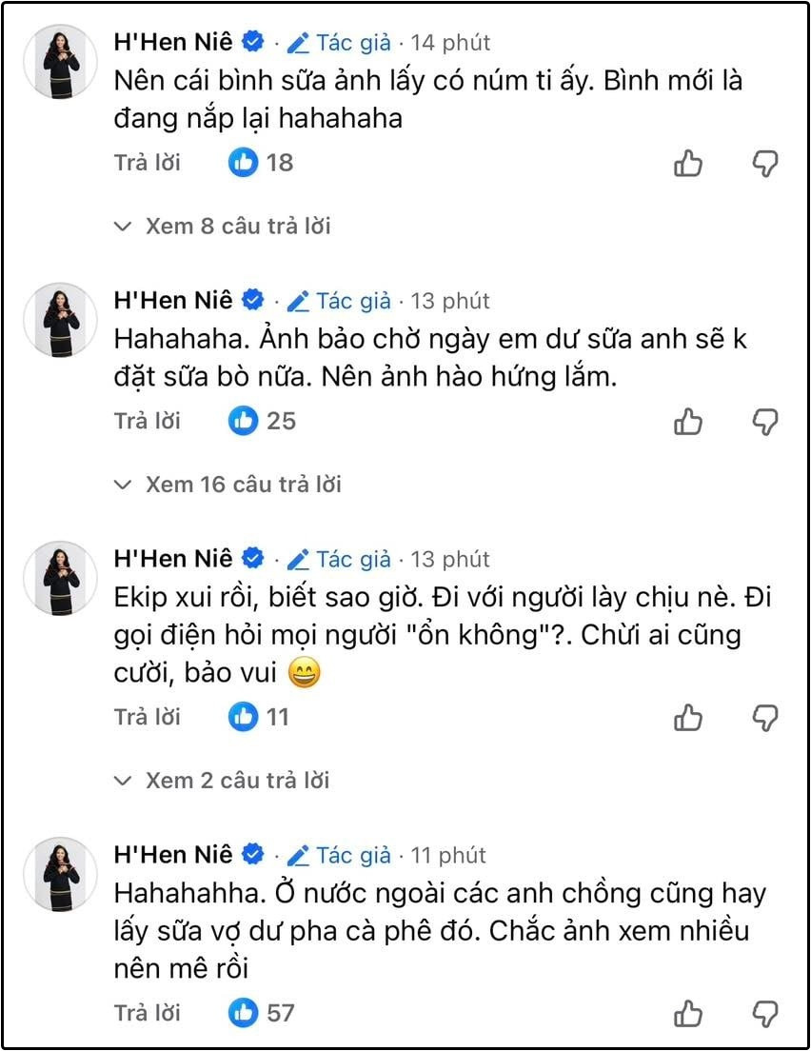
Task: Toggle like on the second comment
Action: tap(688, 422)
